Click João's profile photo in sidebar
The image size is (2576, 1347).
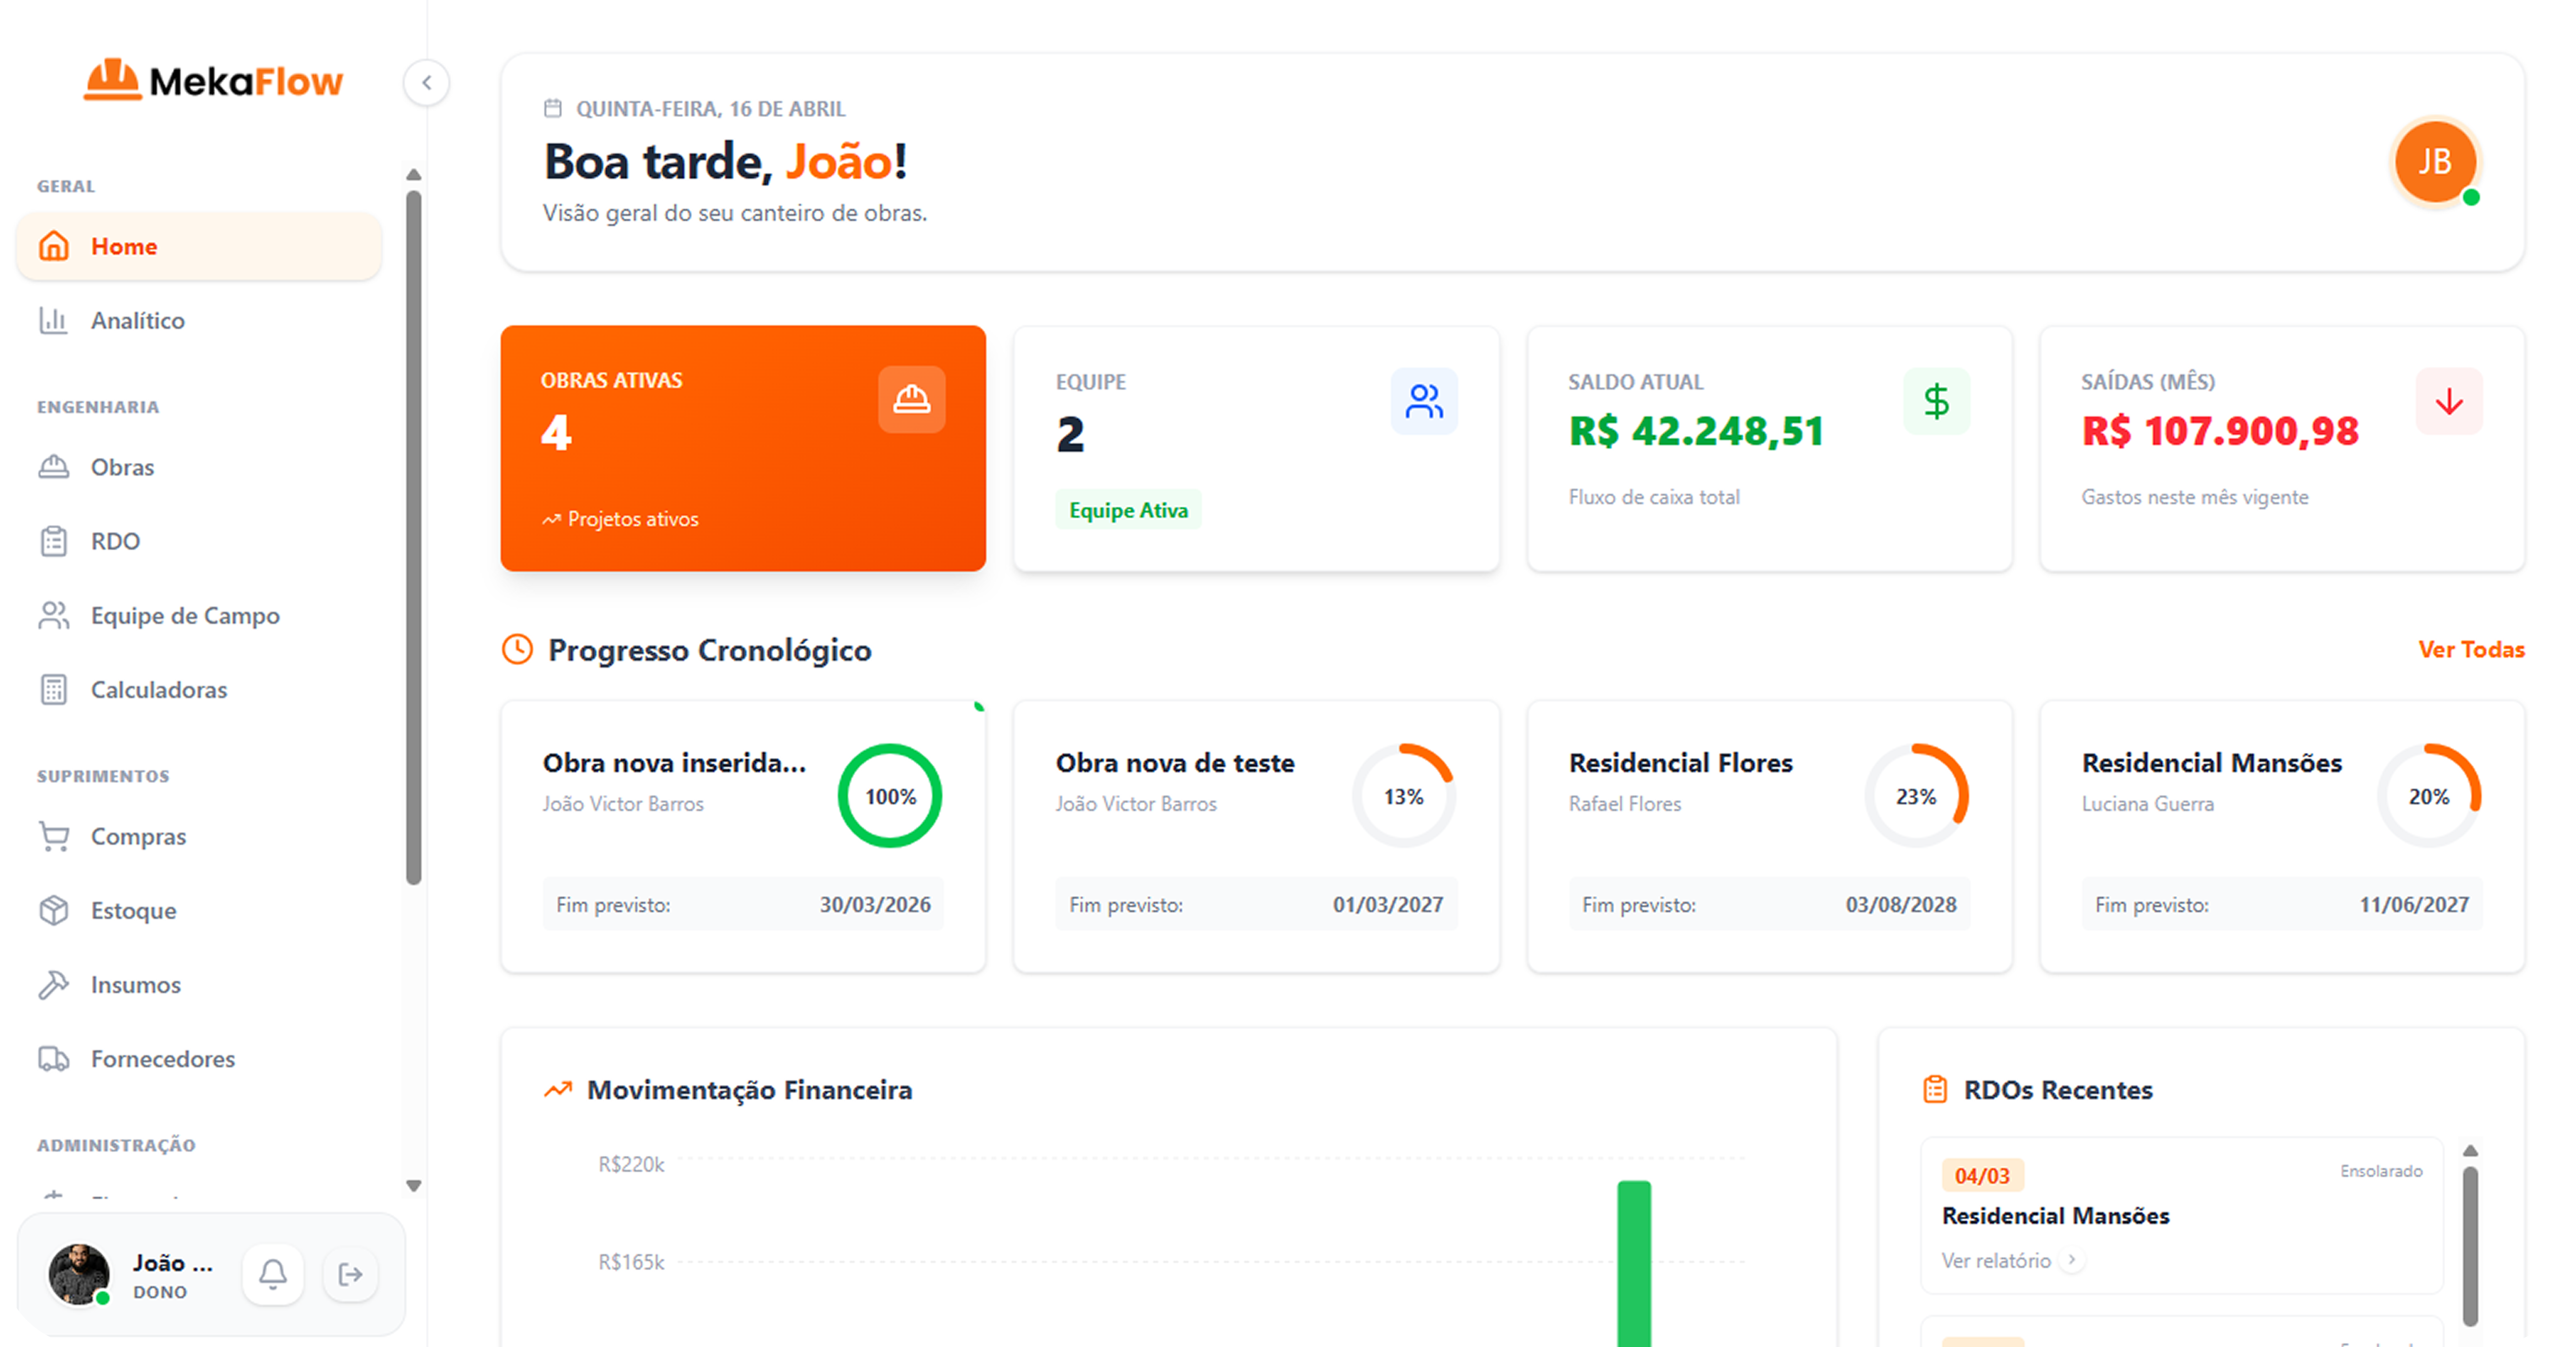click(79, 1274)
